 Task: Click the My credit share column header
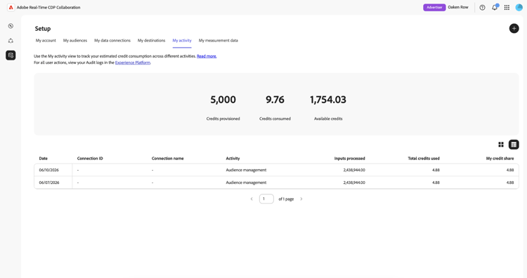[500, 158]
